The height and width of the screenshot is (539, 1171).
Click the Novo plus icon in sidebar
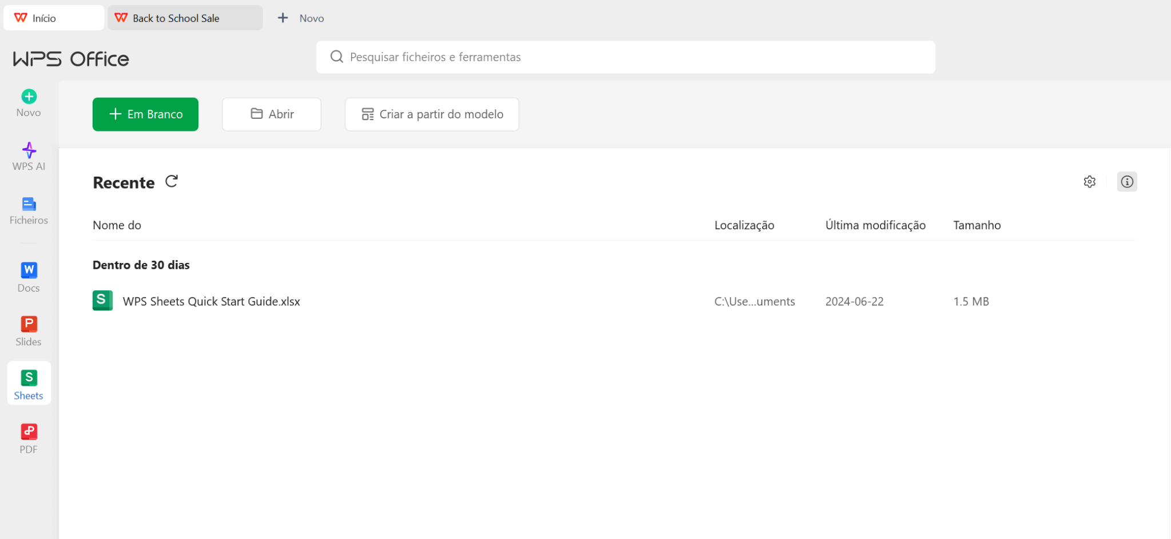click(29, 97)
